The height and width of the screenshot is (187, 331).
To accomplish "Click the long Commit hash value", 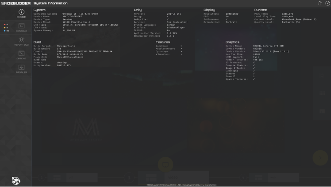I will [85, 51].
